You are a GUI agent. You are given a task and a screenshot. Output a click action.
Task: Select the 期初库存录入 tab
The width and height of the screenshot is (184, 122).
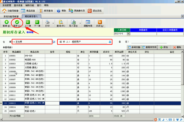[x=32, y=17]
